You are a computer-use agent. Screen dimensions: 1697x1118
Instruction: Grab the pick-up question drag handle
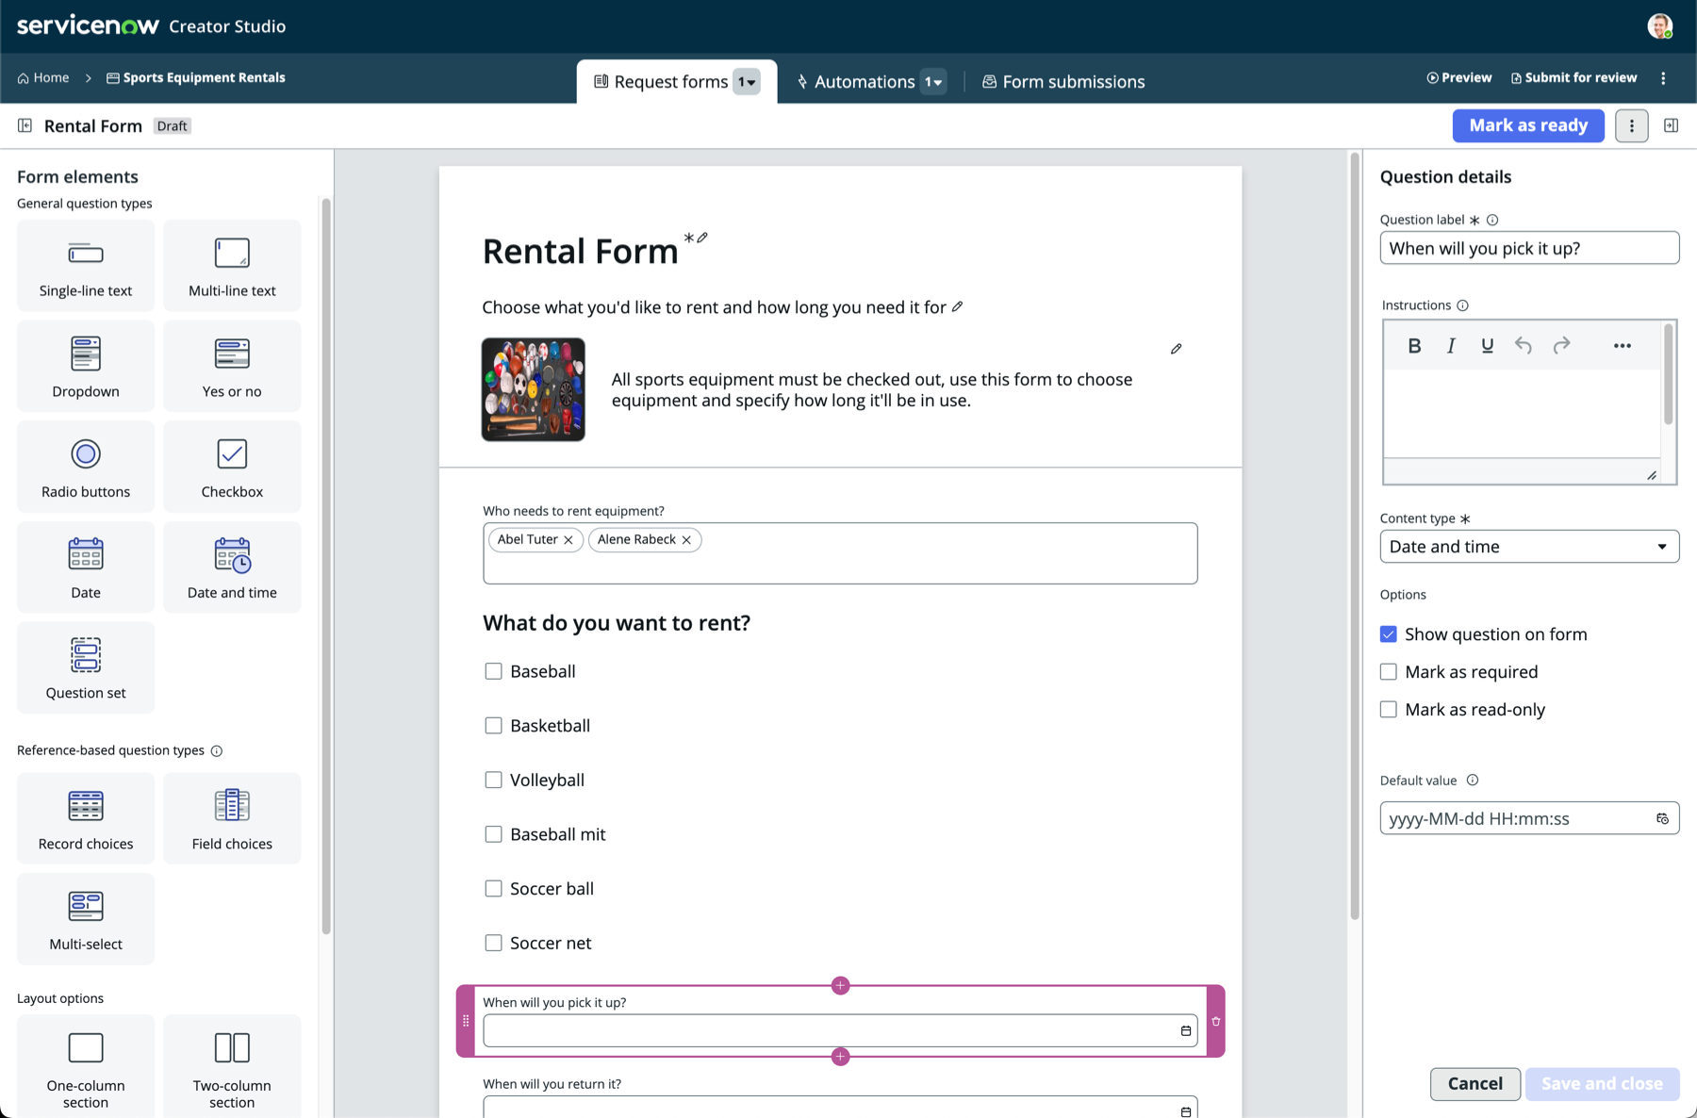tap(466, 1021)
